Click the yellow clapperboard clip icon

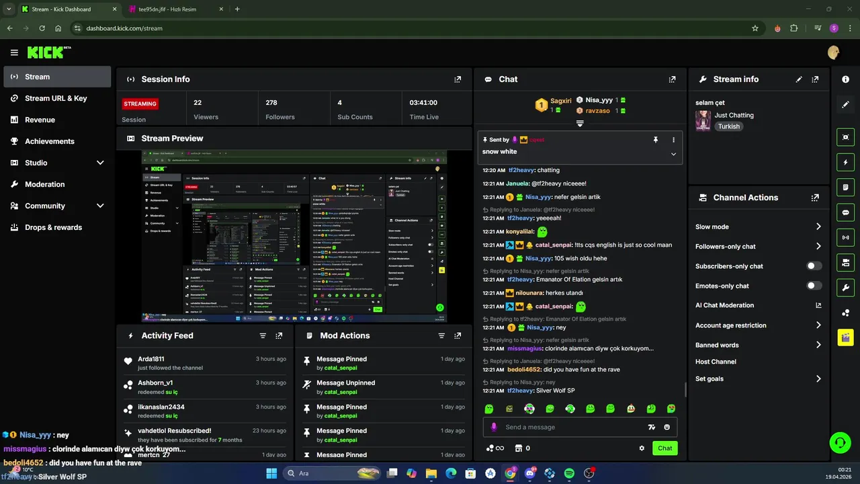845,337
